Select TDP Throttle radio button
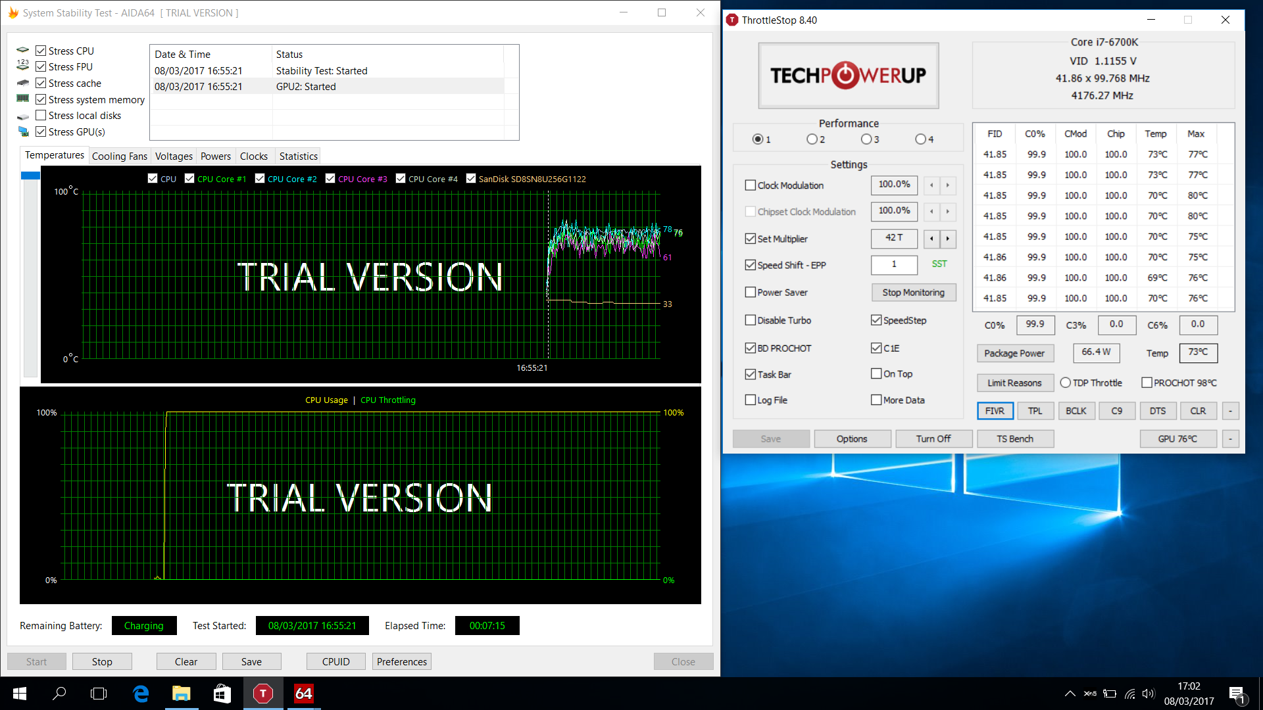1263x710 pixels. click(1065, 383)
